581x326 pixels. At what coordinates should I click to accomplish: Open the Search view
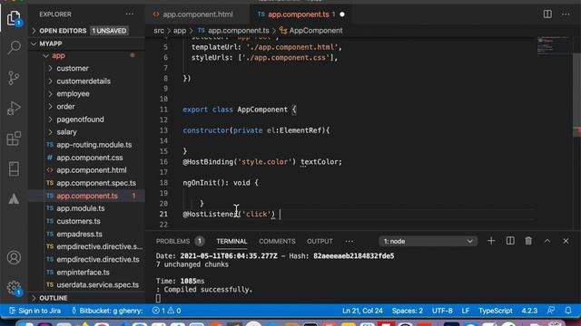pyautogui.click(x=14, y=48)
